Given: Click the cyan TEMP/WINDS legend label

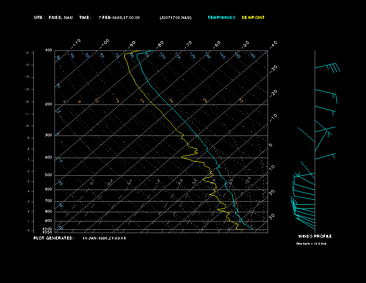Looking at the screenshot, I should pyautogui.click(x=221, y=18).
